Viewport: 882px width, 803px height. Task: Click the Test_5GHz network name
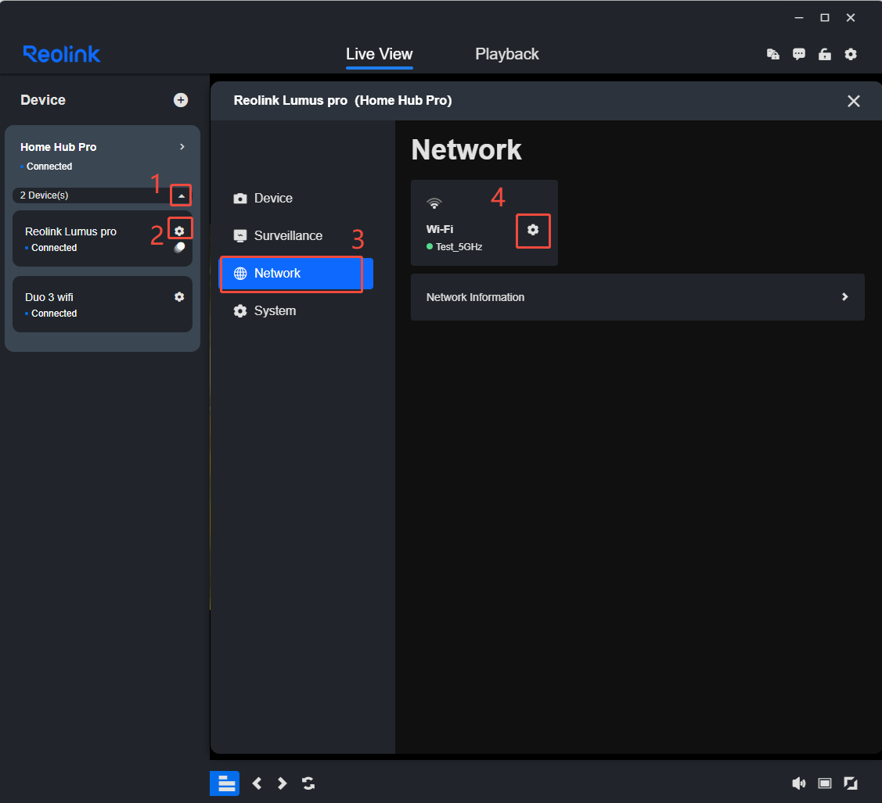(459, 247)
